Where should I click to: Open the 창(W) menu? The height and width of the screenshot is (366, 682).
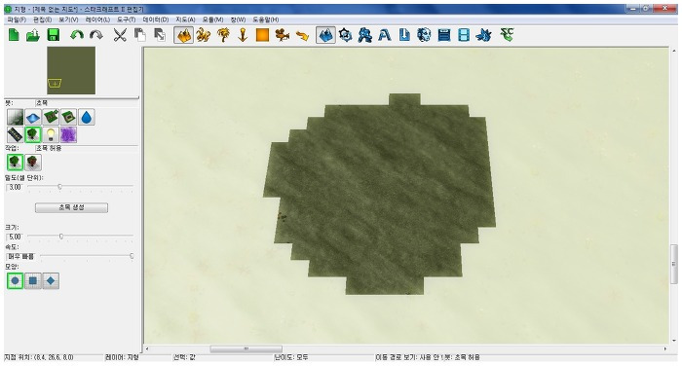point(238,19)
